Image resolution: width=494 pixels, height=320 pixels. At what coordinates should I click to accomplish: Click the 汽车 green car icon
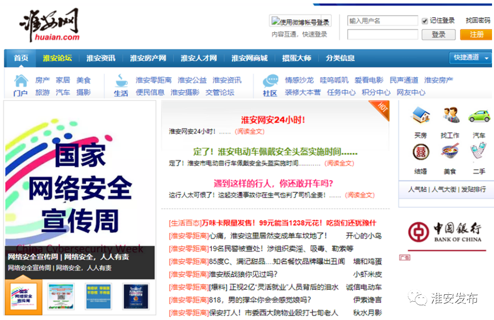click(479, 115)
